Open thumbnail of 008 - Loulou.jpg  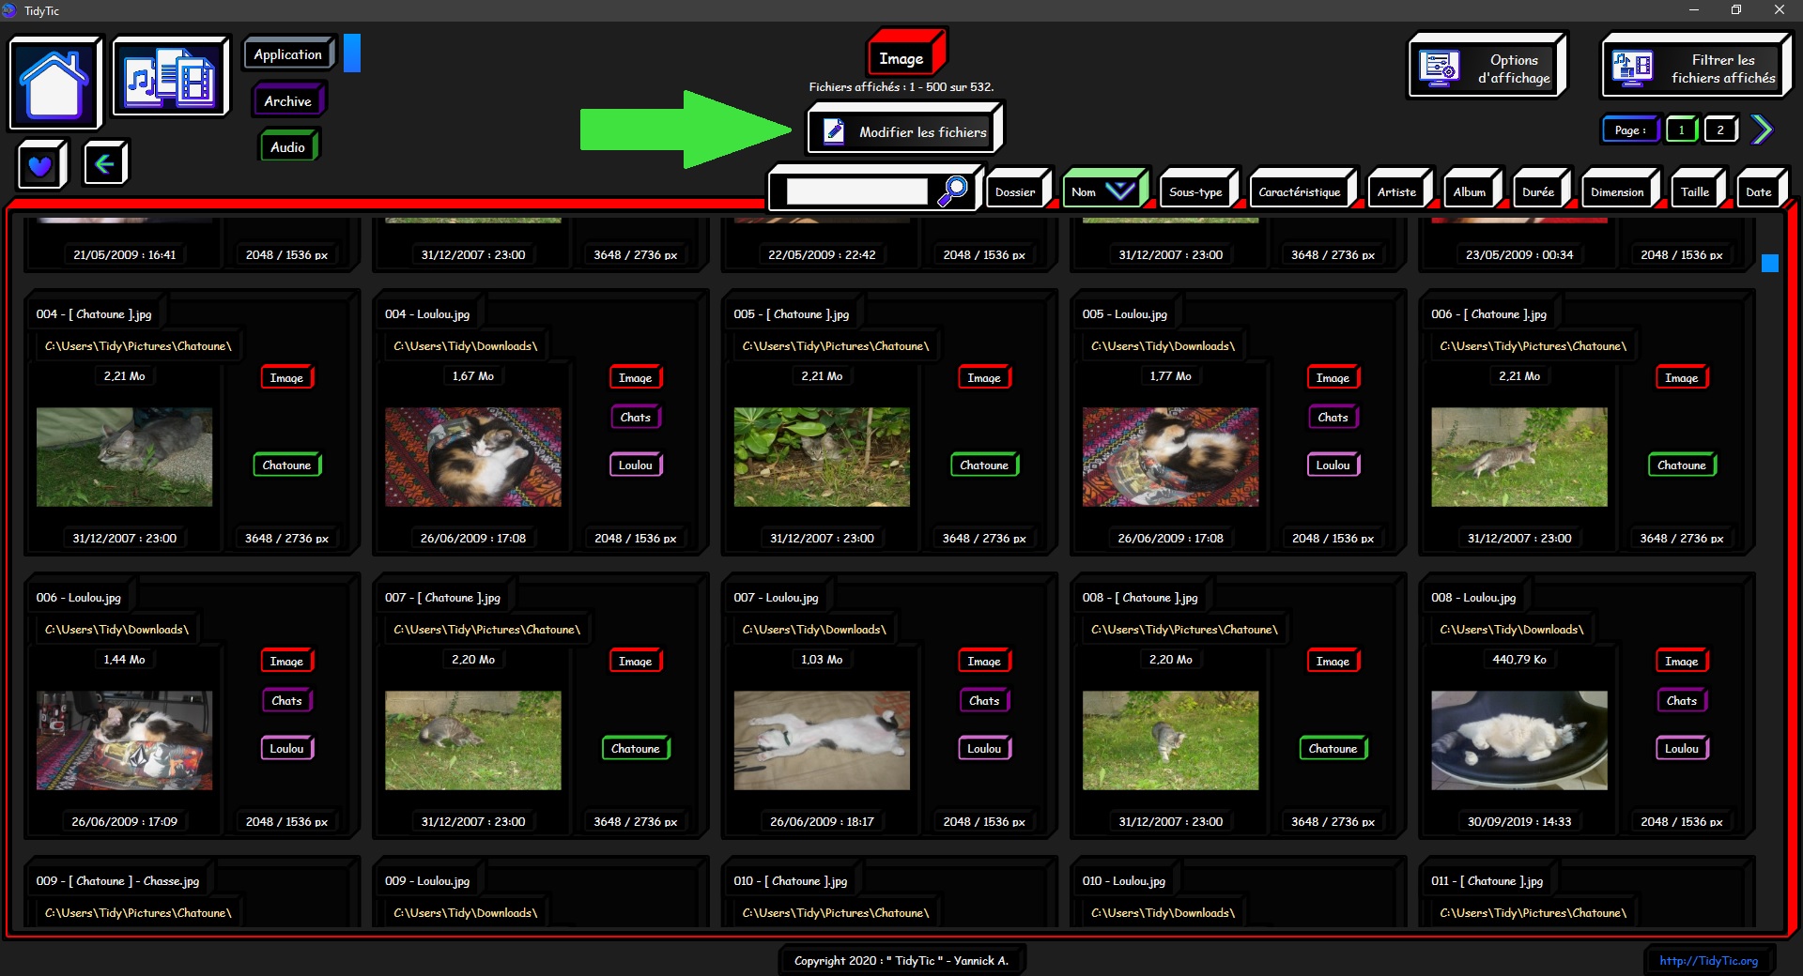pyautogui.click(x=1519, y=740)
